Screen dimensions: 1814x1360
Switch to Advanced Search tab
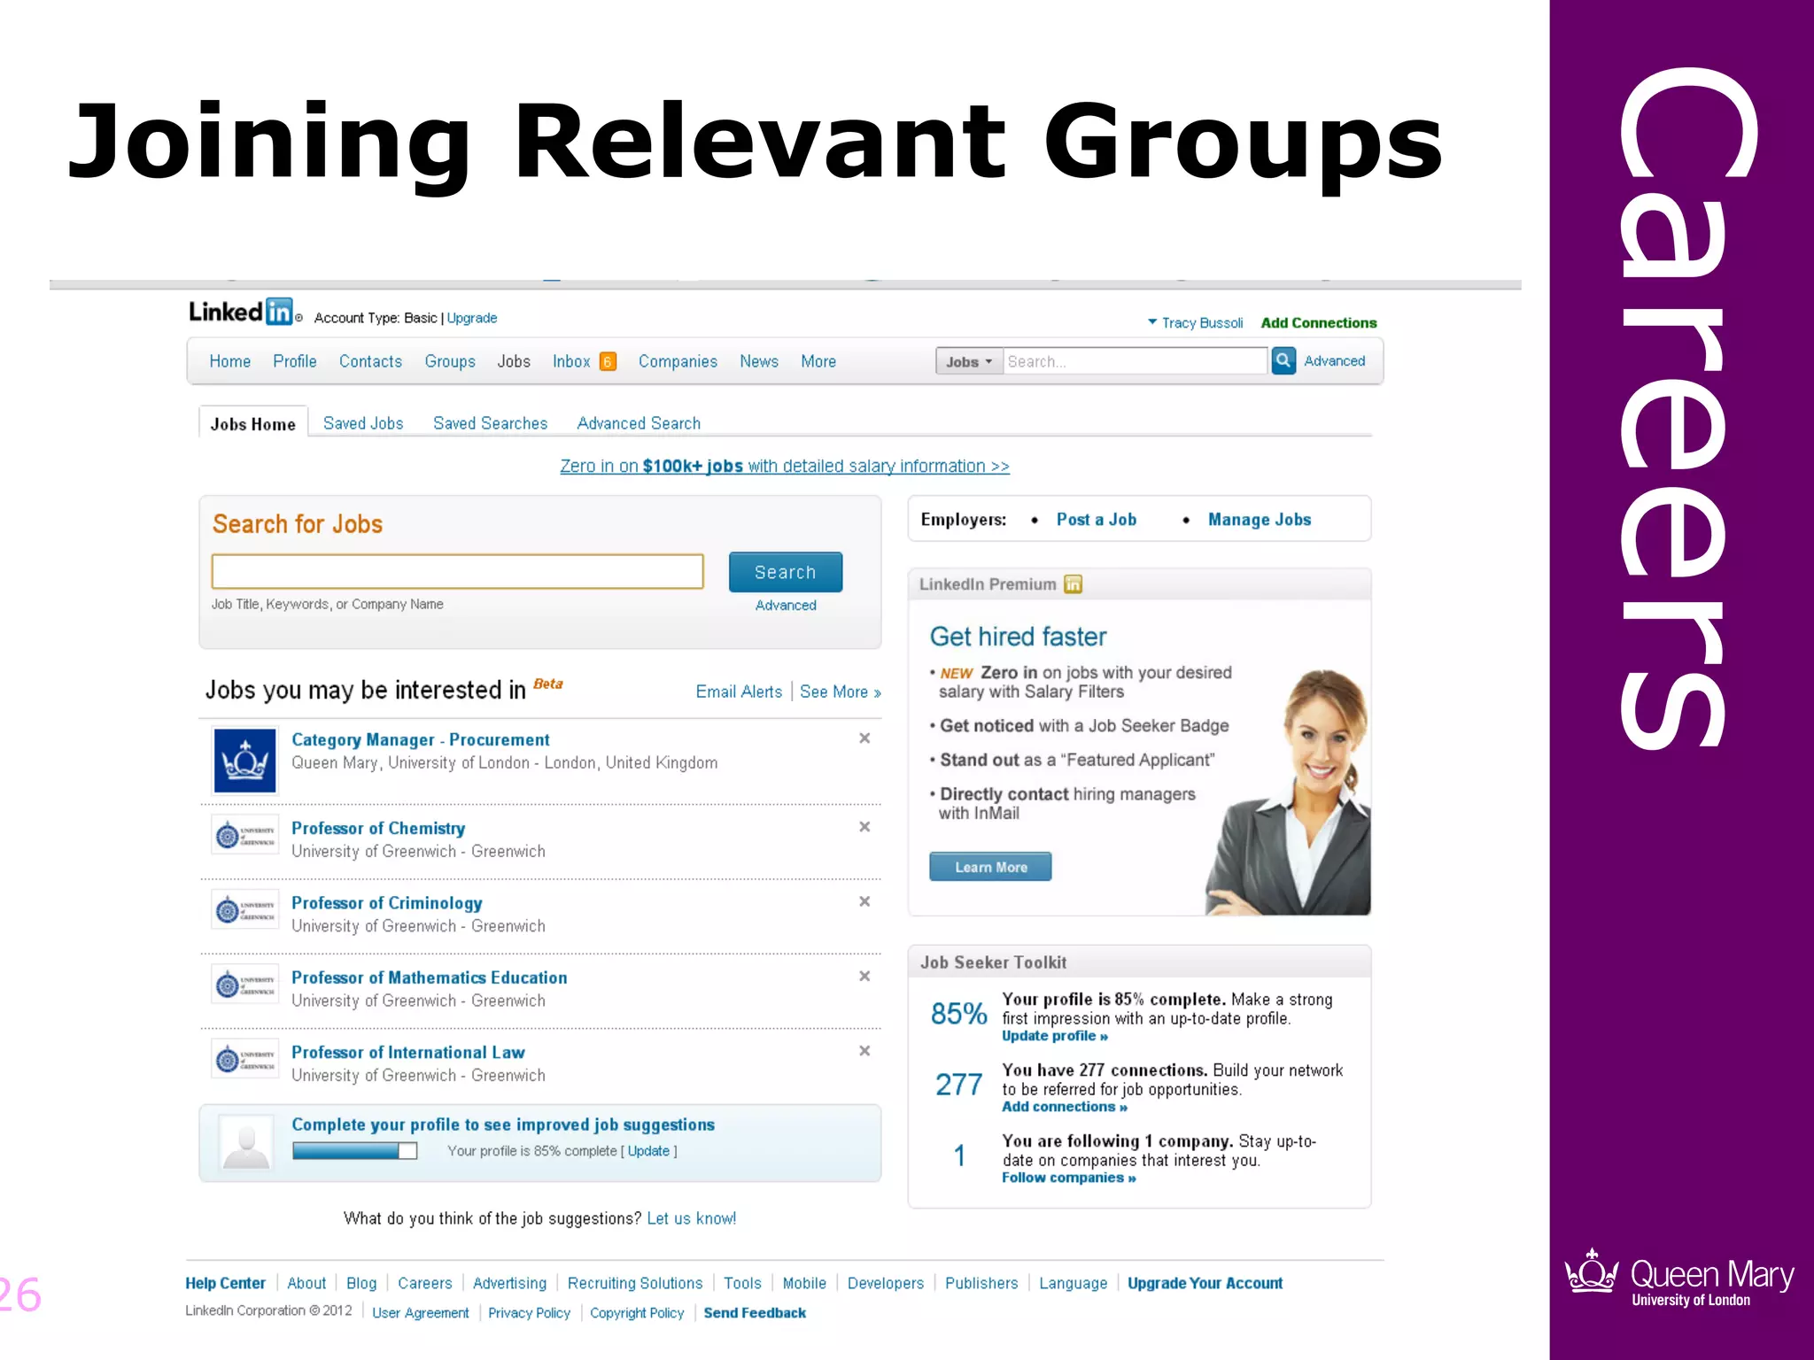click(639, 423)
